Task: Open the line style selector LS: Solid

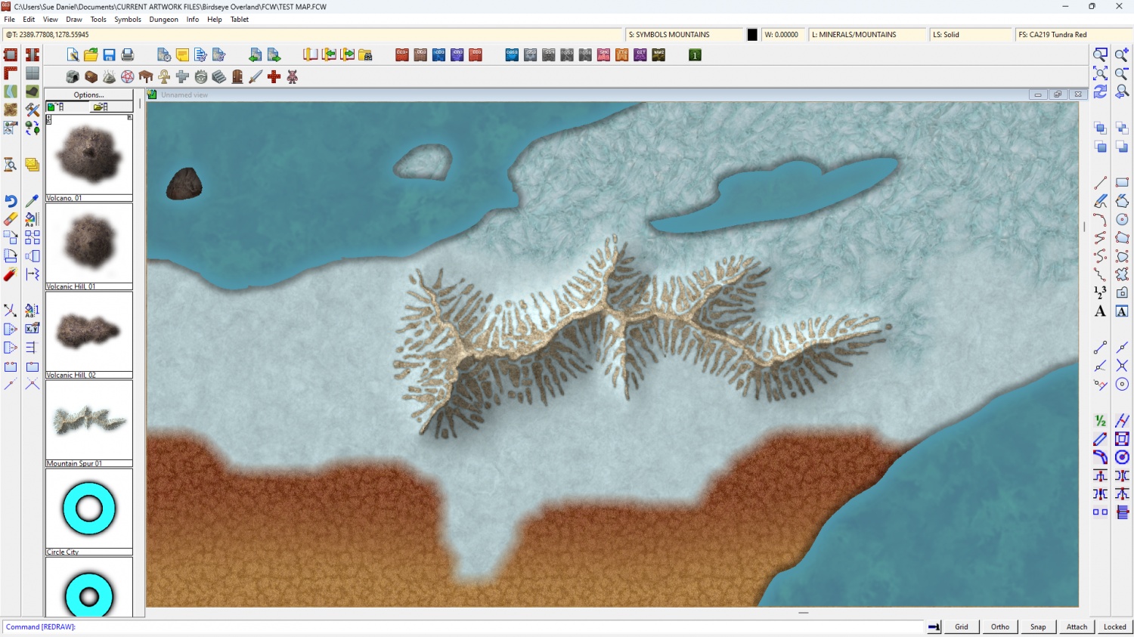Action: pyautogui.click(x=971, y=35)
